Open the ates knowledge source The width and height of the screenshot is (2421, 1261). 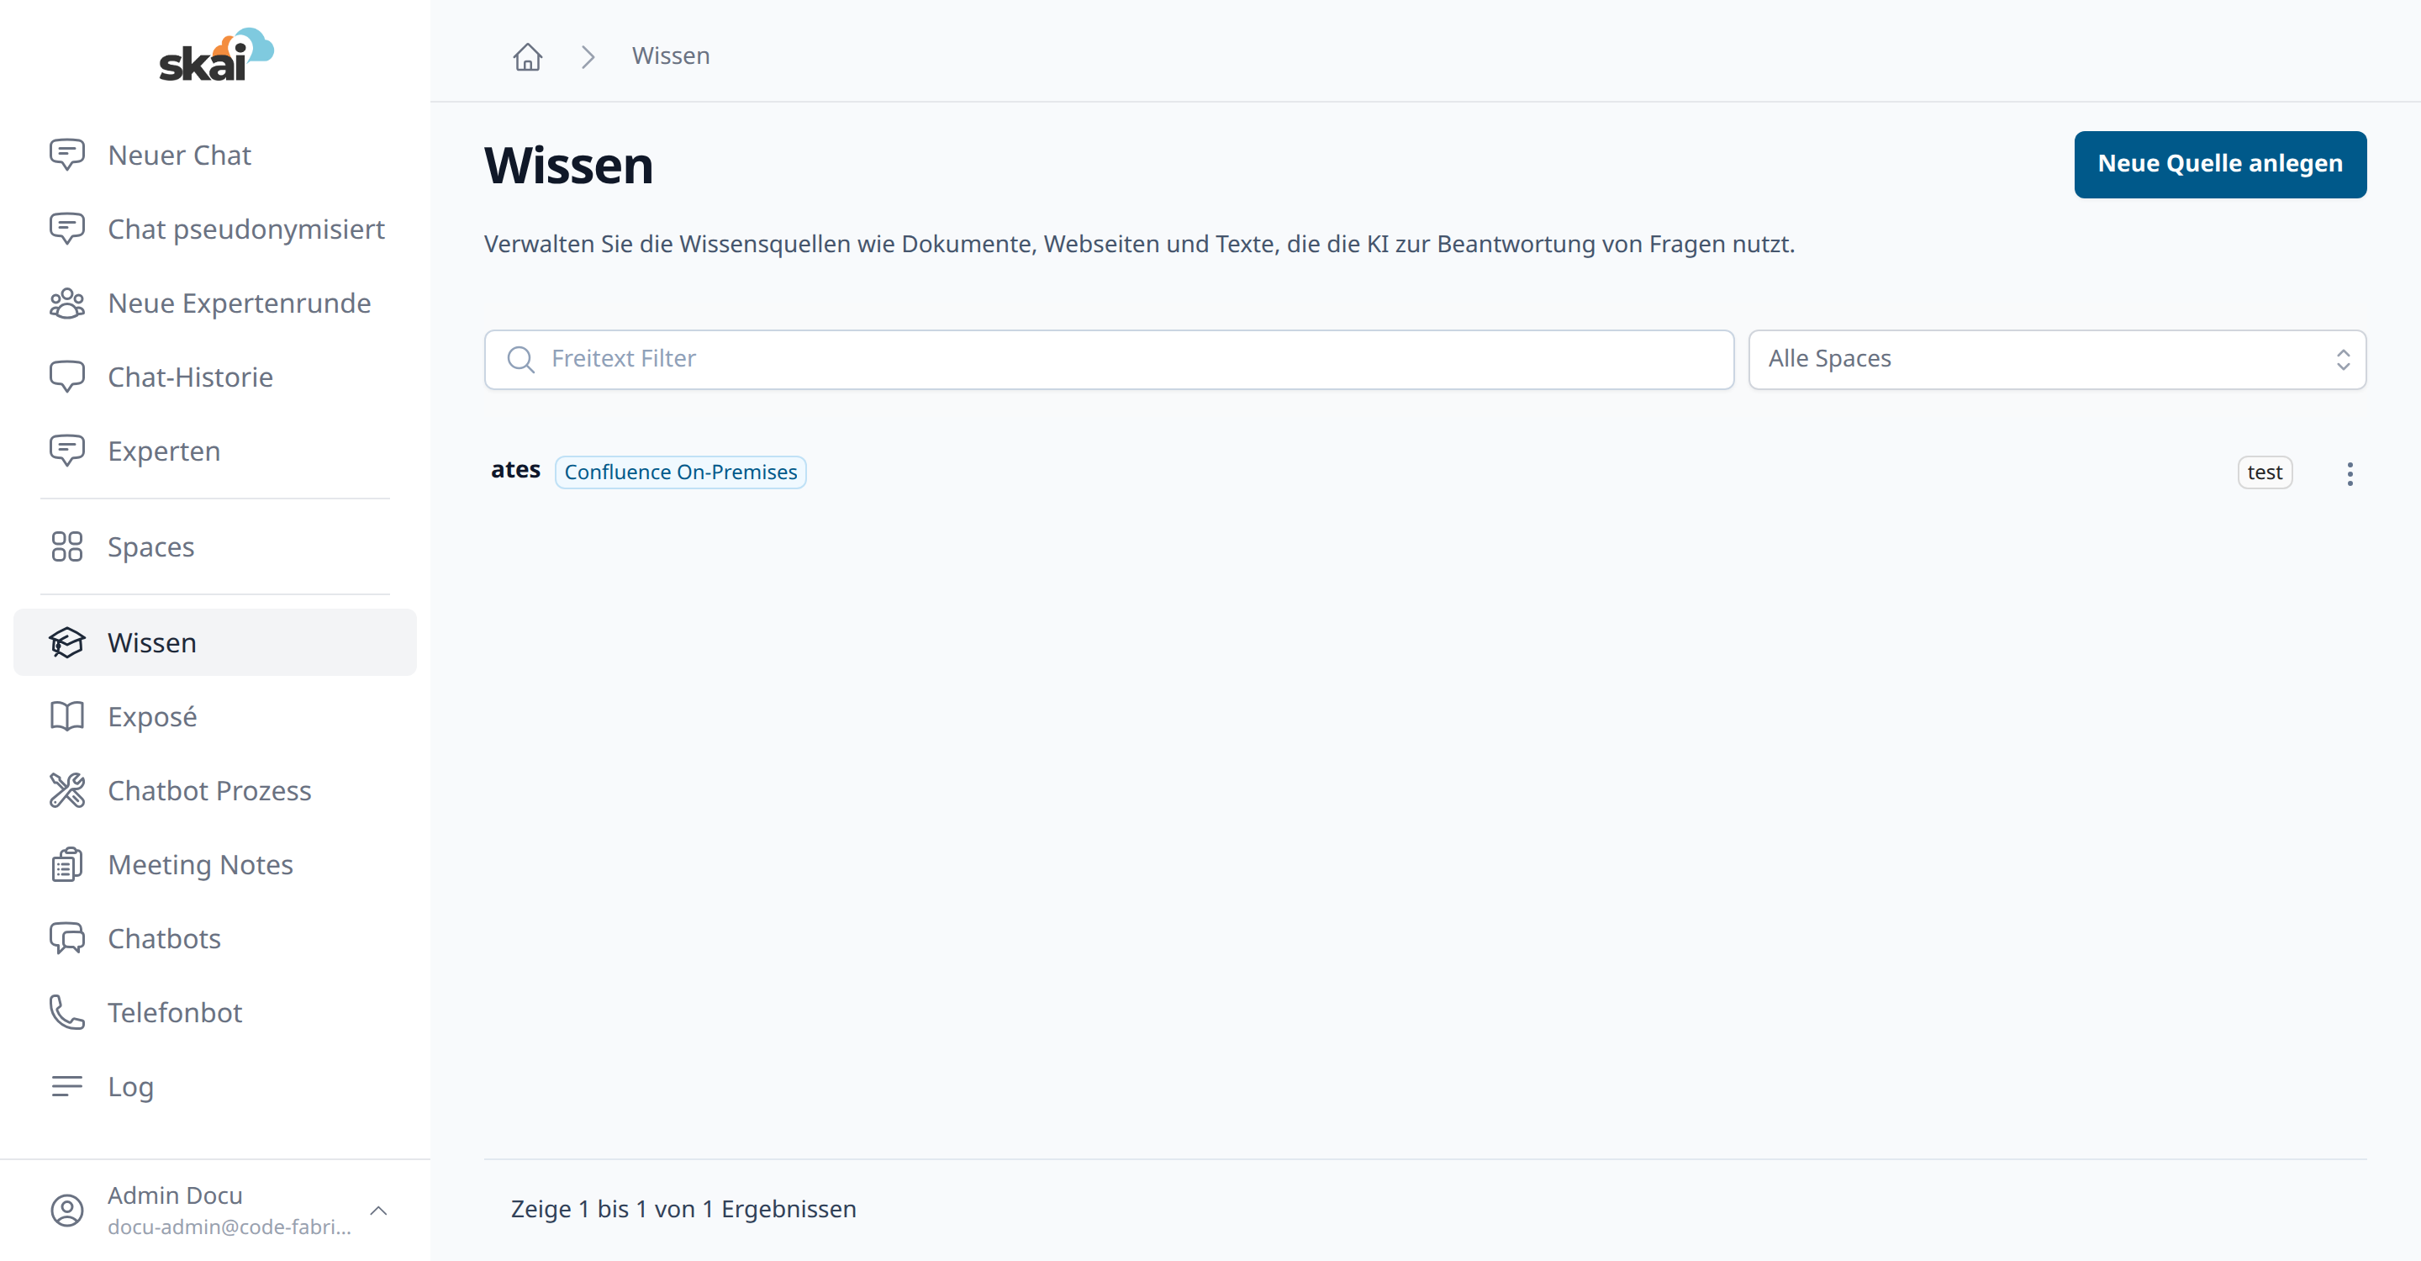516,470
